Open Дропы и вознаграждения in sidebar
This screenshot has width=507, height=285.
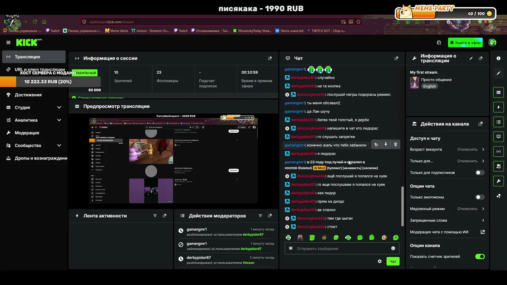click(35, 158)
